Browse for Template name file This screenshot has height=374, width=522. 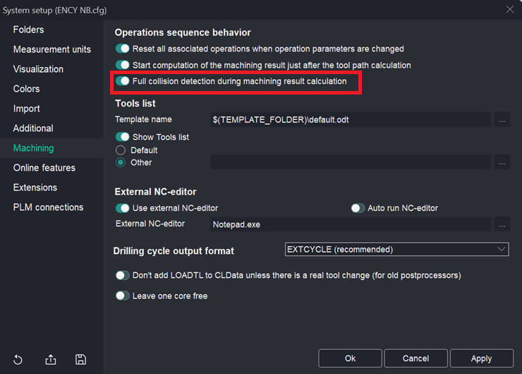pos(502,119)
